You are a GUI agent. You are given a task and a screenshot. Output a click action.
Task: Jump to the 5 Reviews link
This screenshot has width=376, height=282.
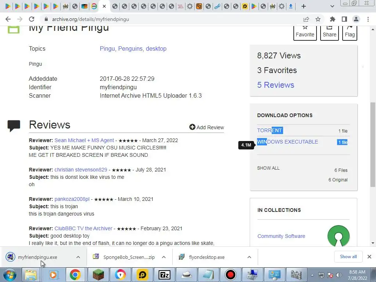(275, 85)
